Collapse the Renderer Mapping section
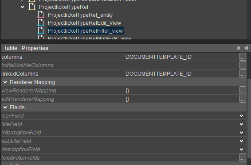Image resolution: width=251 pixels, height=165 pixels. click(5, 82)
